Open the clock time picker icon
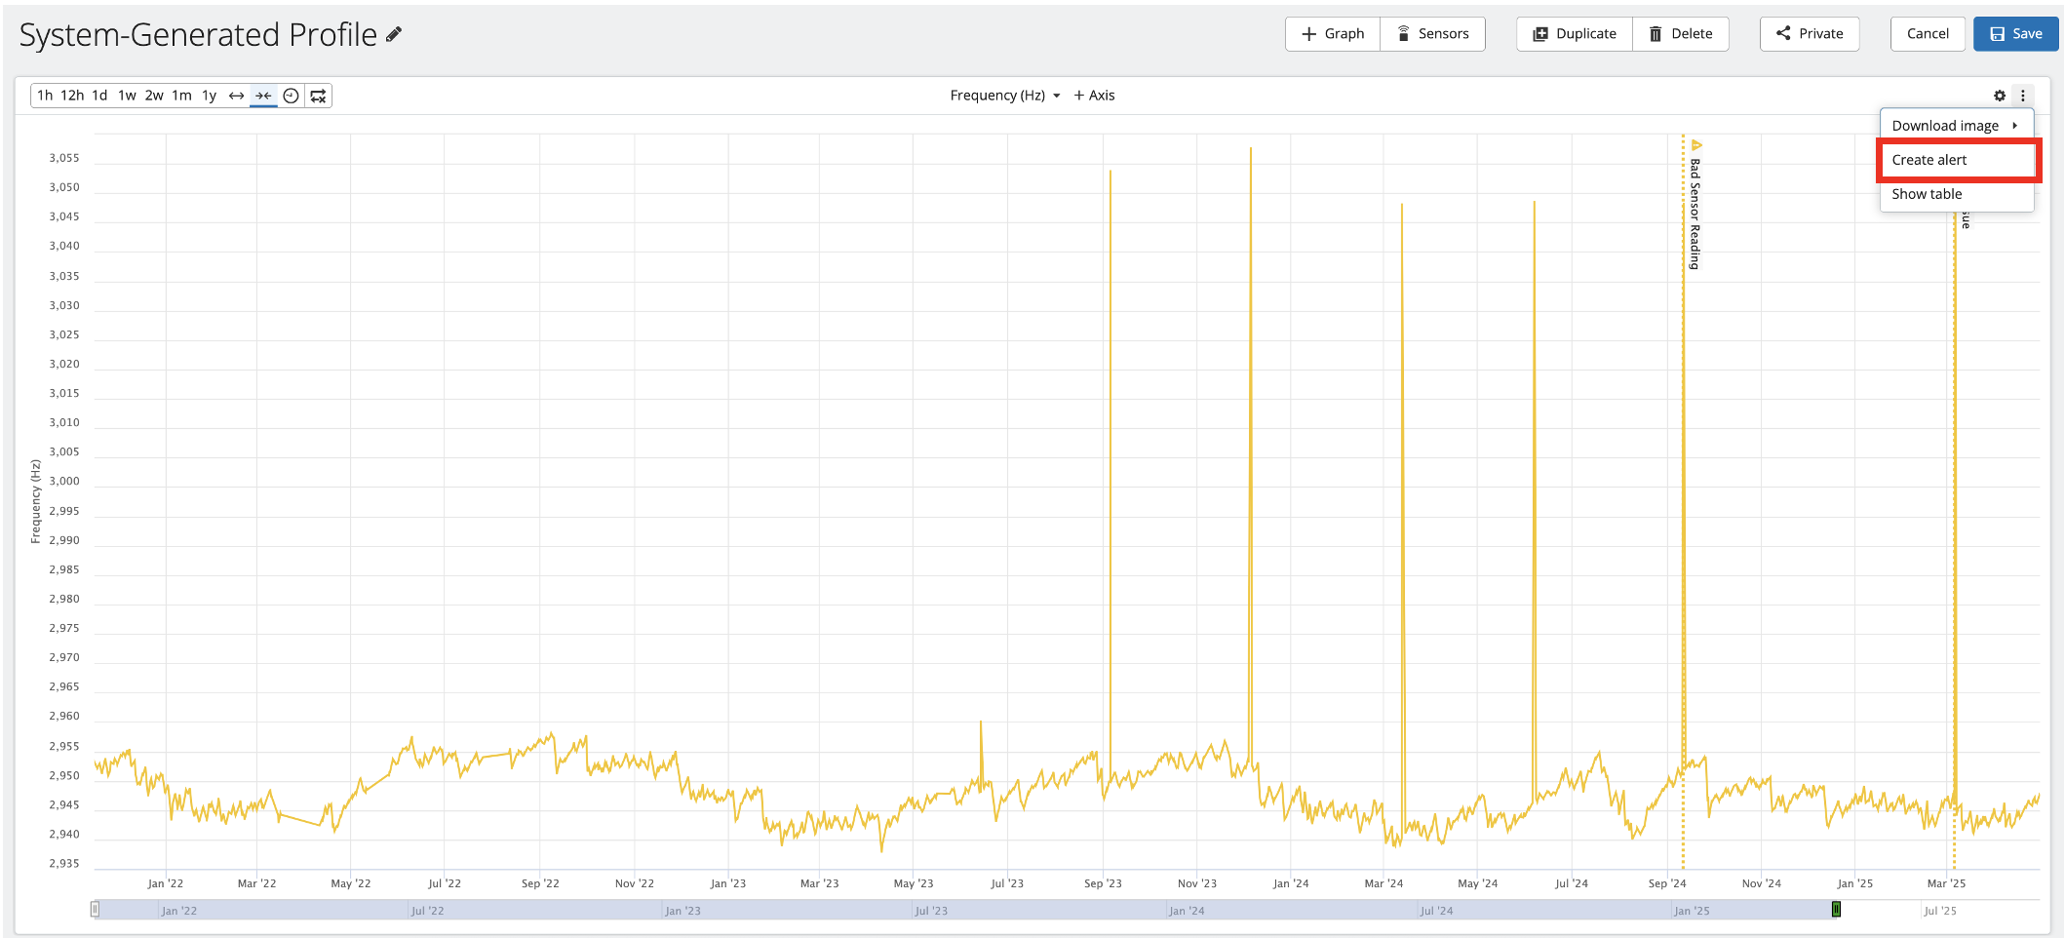 pyautogui.click(x=291, y=96)
